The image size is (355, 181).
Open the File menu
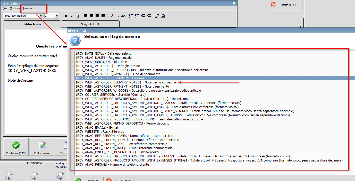pyautogui.click(x=5, y=8)
